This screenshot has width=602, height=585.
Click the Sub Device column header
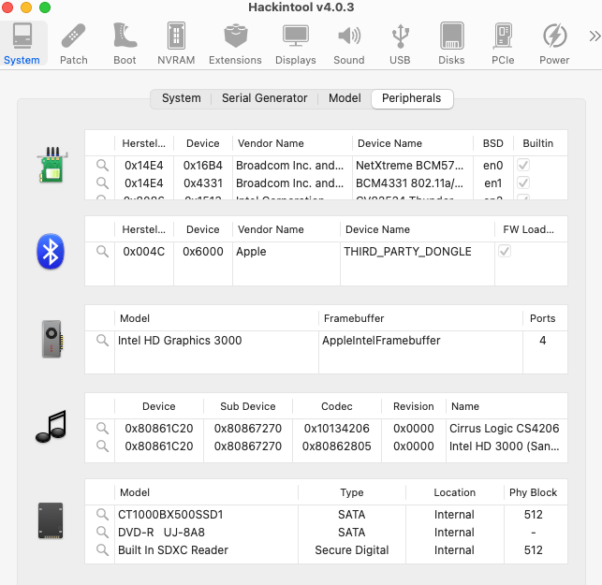pyautogui.click(x=248, y=406)
